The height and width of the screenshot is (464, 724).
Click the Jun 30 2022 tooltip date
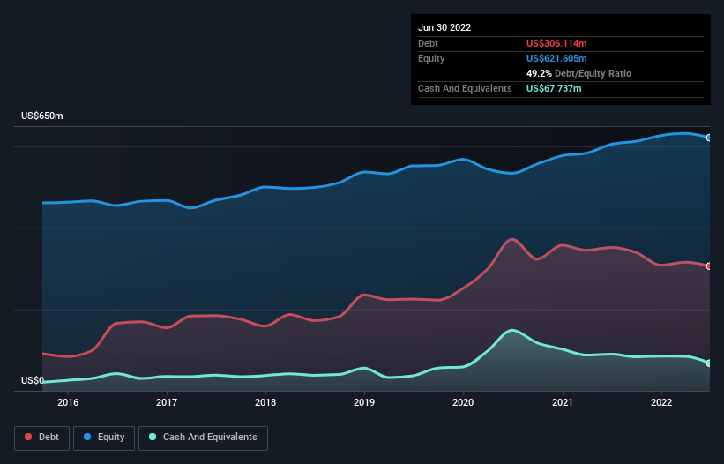coord(444,27)
